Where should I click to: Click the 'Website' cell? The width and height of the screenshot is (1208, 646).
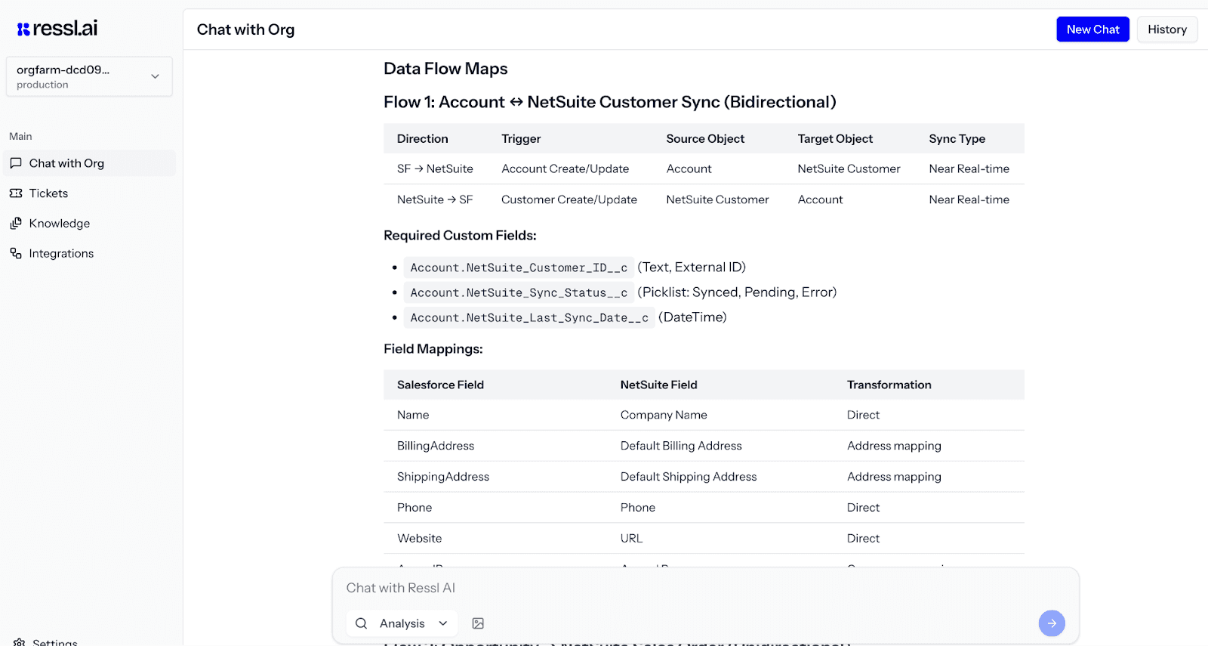point(420,539)
